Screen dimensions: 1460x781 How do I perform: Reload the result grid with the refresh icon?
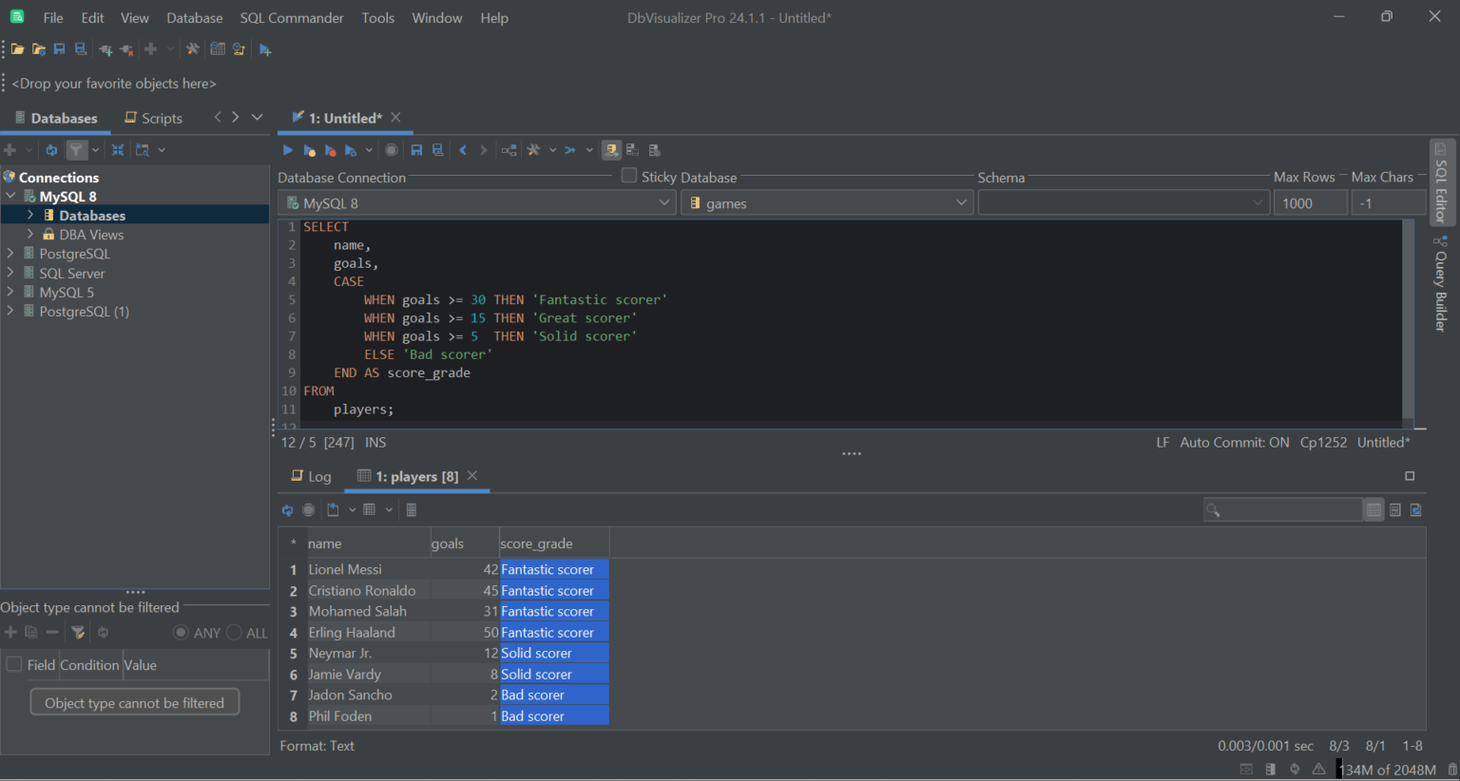pyautogui.click(x=287, y=509)
